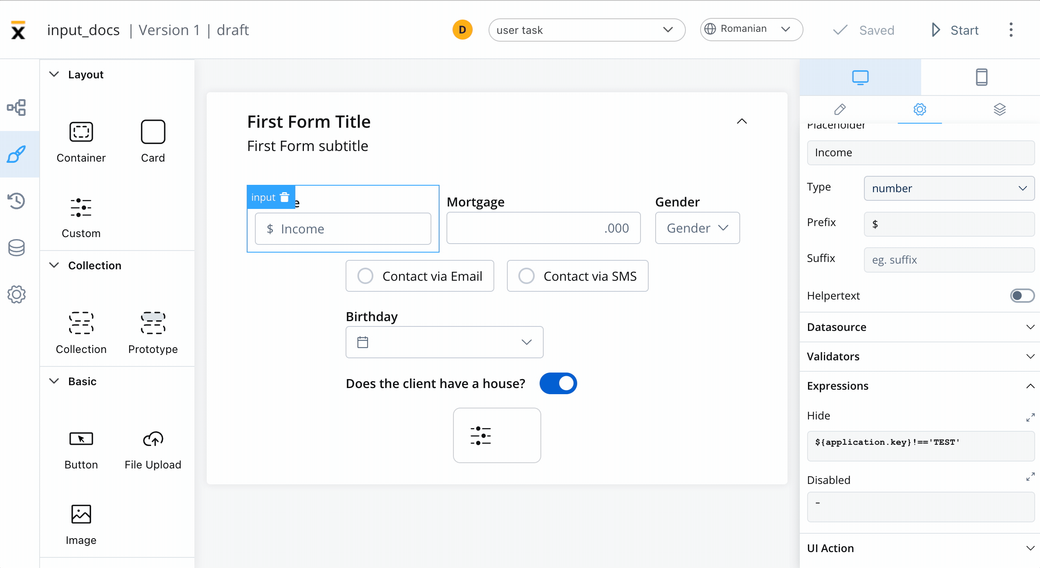Edit the Placeholder Income field
This screenshot has width=1040, height=568.
tap(920, 153)
